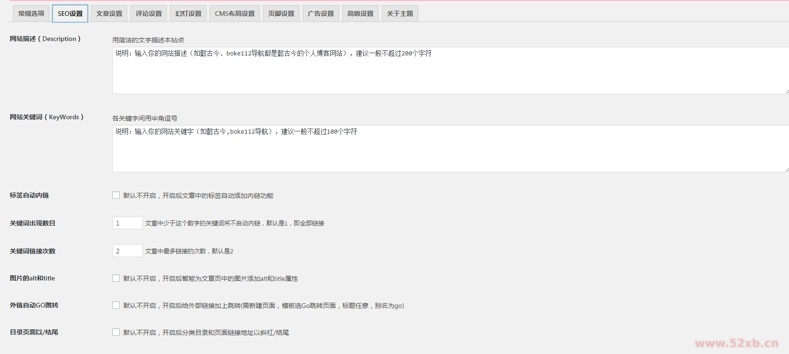The height and width of the screenshot is (354, 789).
Task: Click text 文章中最多链接的次数，默认是2
Action: pos(189,251)
